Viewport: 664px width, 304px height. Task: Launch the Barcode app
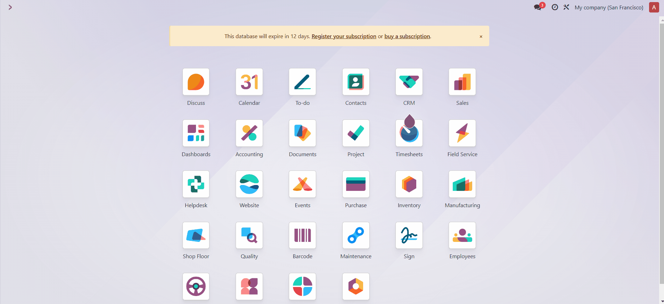pos(302,235)
